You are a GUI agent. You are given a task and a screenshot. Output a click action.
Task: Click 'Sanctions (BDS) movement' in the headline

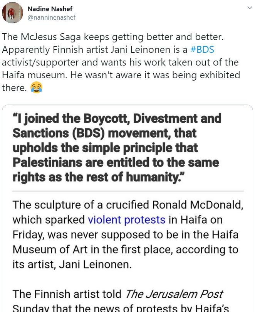tap(104, 133)
